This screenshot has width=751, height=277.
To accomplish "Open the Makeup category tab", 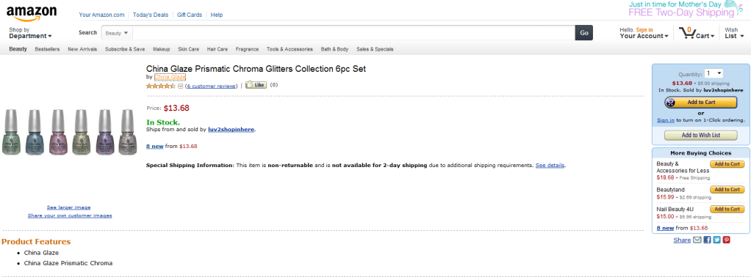I will coord(162,49).
